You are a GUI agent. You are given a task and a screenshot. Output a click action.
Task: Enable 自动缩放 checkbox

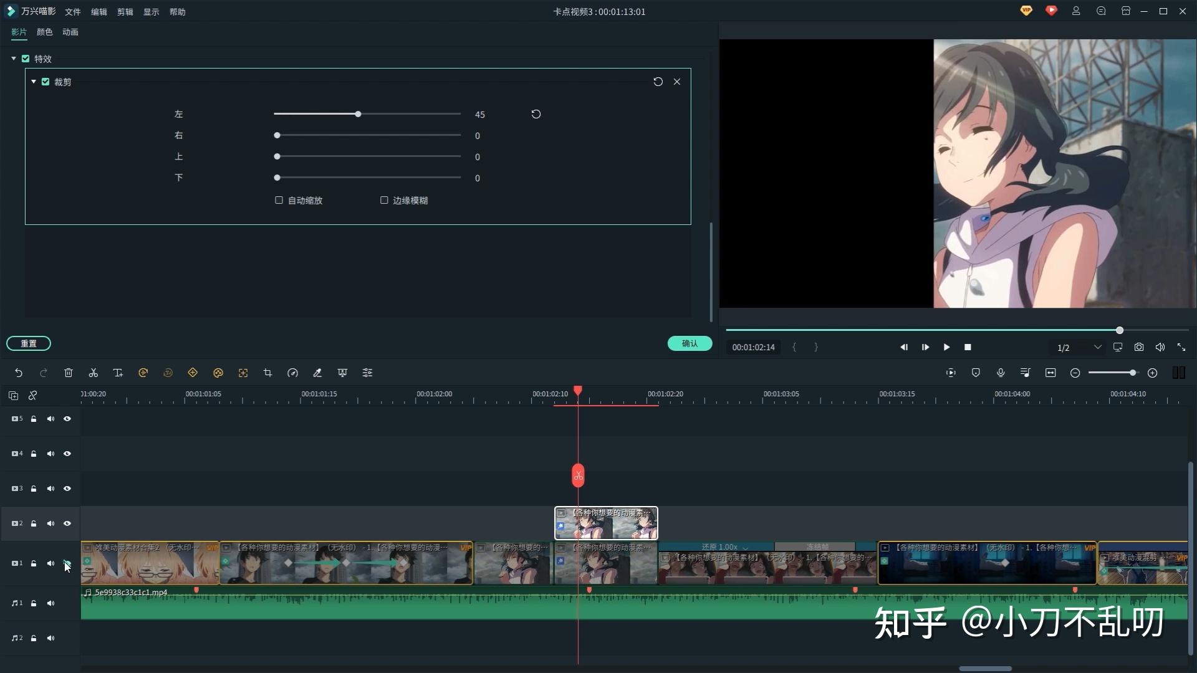pyautogui.click(x=279, y=200)
